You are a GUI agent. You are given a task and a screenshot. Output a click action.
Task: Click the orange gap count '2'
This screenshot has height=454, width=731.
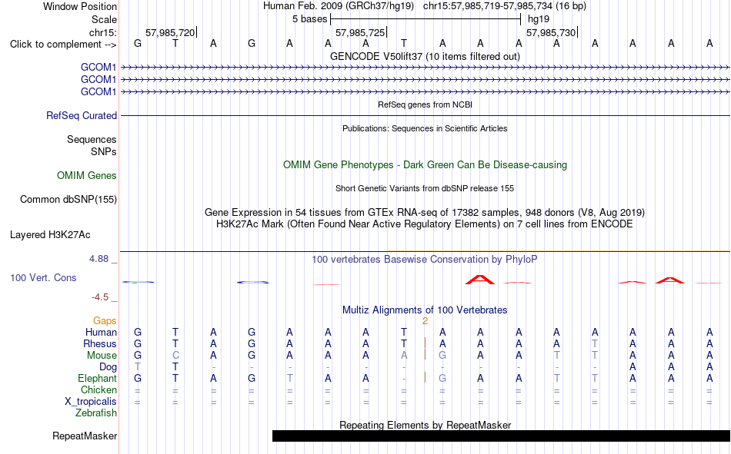(x=426, y=321)
